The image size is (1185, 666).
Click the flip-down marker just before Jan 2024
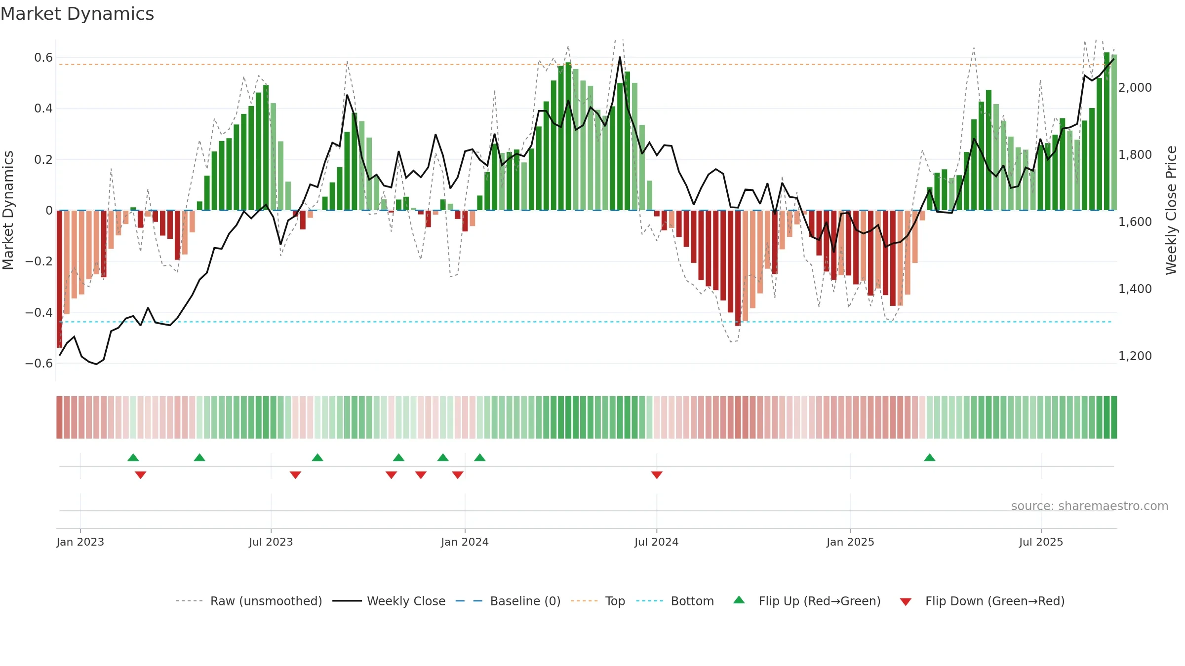(x=458, y=475)
